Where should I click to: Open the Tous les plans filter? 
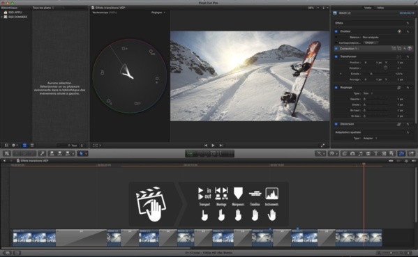coord(43,8)
